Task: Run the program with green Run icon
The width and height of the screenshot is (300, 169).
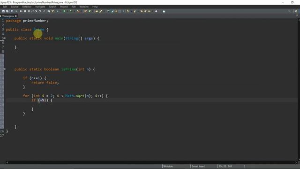Action: pos(64,11)
